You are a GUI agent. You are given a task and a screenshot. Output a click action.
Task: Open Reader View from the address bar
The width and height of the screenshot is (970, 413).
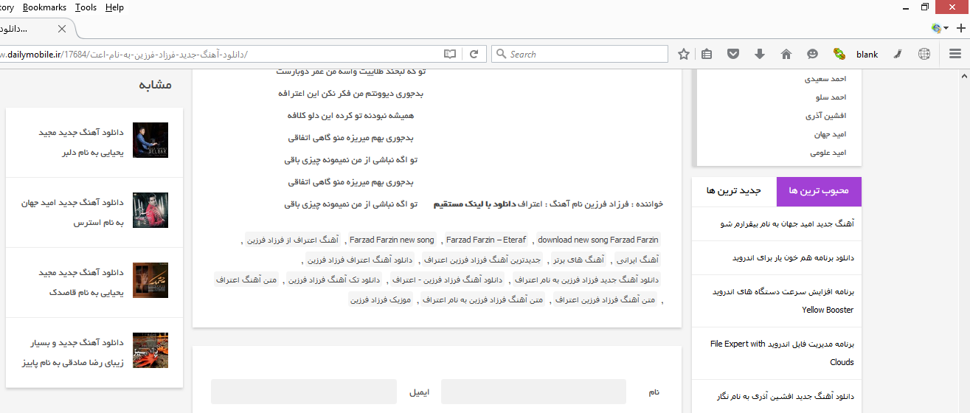pyautogui.click(x=450, y=54)
